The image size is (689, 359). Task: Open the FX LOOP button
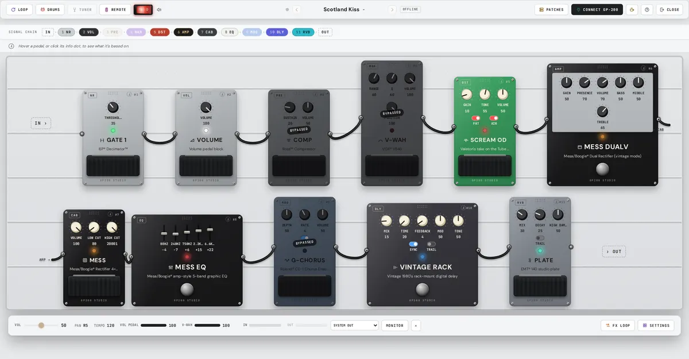[618, 325]
